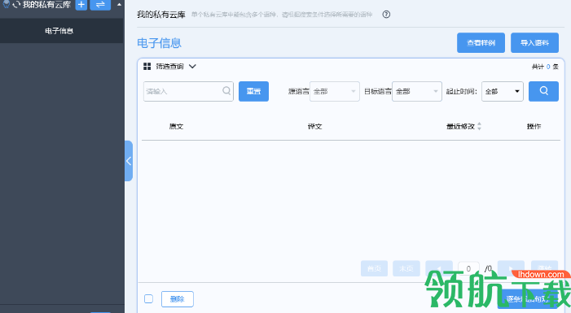Click the swap arrows icon in sidebar header
The height and width of the screenshot is (313, 571).
100,5
